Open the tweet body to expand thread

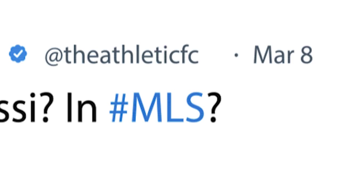coord(111,107)
